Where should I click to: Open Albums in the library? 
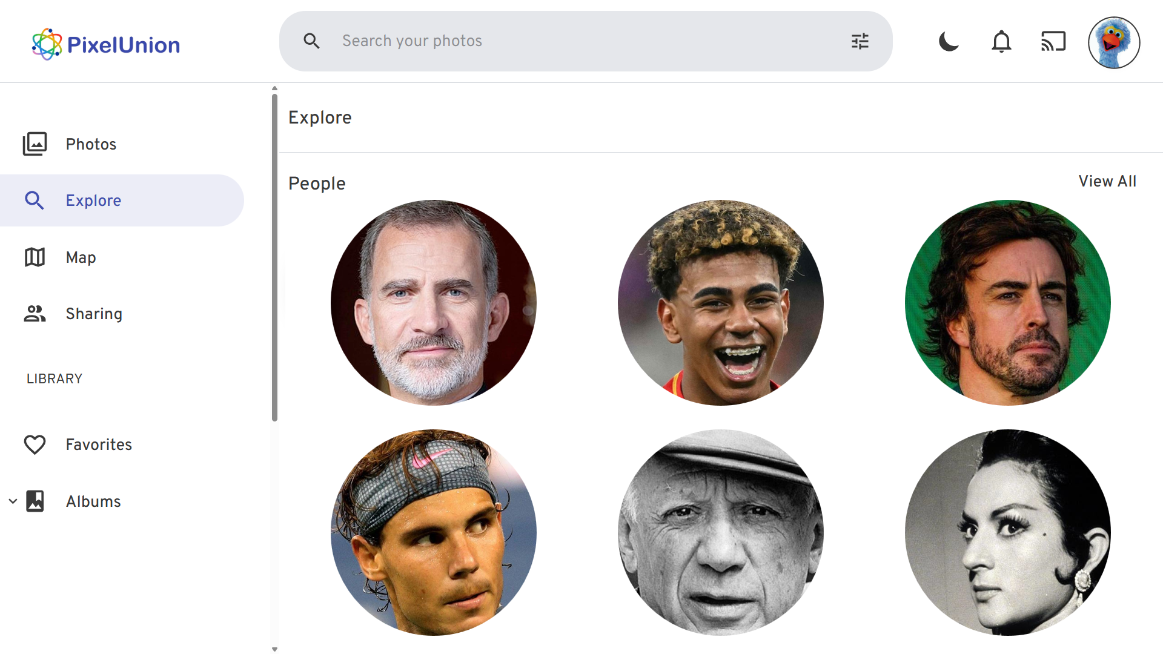(93, 501)
